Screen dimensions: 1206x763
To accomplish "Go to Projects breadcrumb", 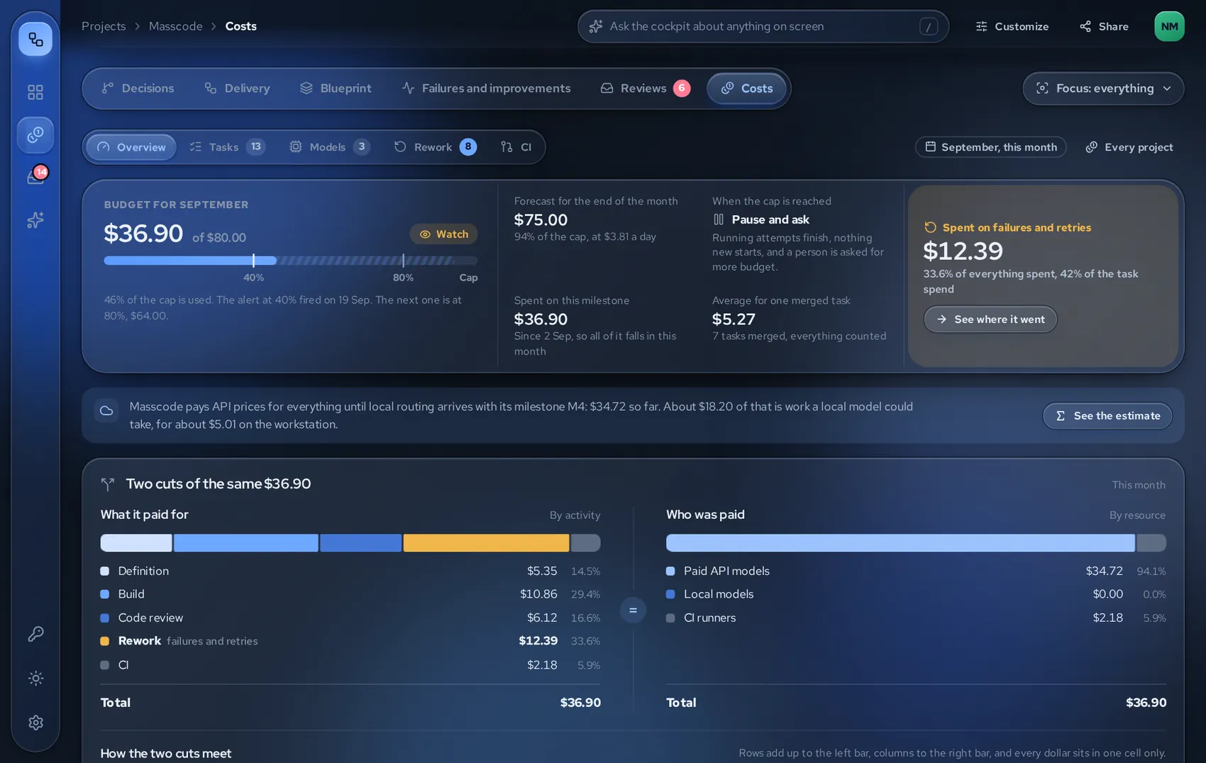I will (x=104, y=26).
